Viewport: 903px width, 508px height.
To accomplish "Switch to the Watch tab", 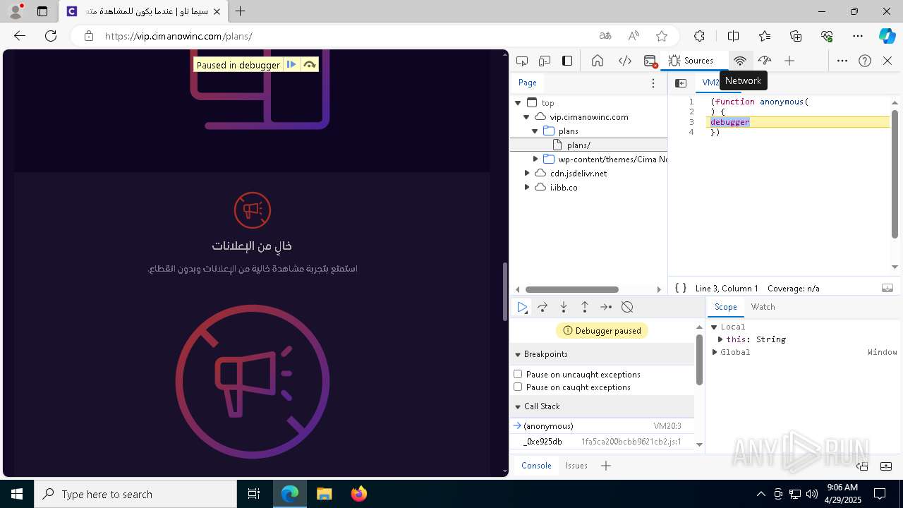I will tap(763, 307).
